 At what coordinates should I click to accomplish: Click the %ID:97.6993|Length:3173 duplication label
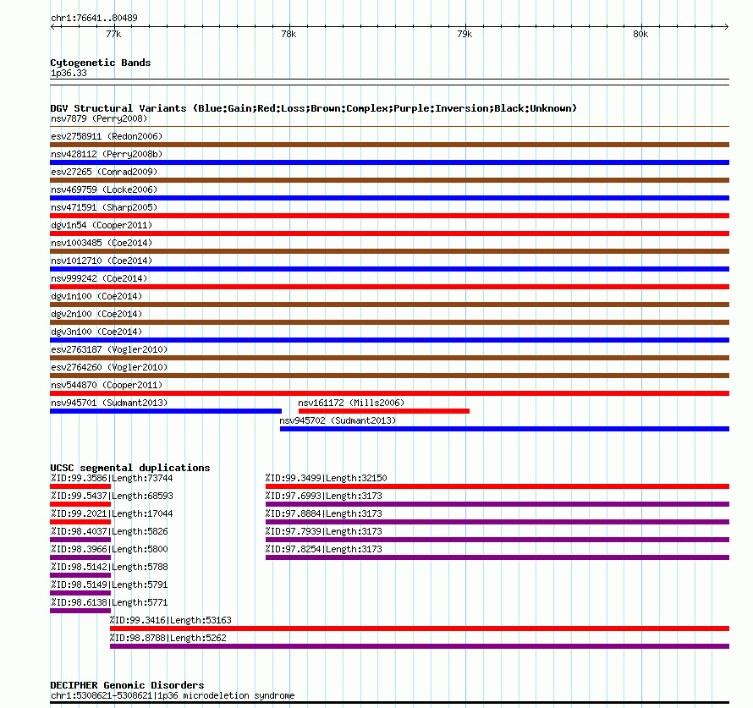(324, 496)
